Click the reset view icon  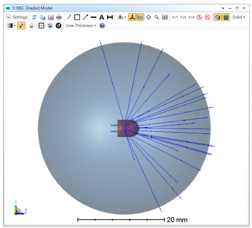[x=165, y=17]
